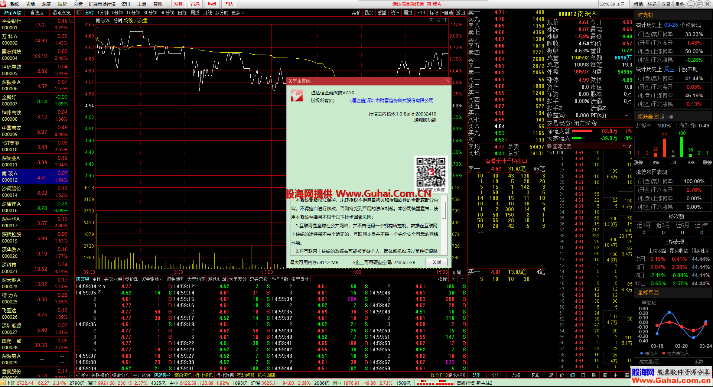Screen dimensions: 713x387
Task: Select 中国宝安 000009 in stock list
Action: [35, 131]
